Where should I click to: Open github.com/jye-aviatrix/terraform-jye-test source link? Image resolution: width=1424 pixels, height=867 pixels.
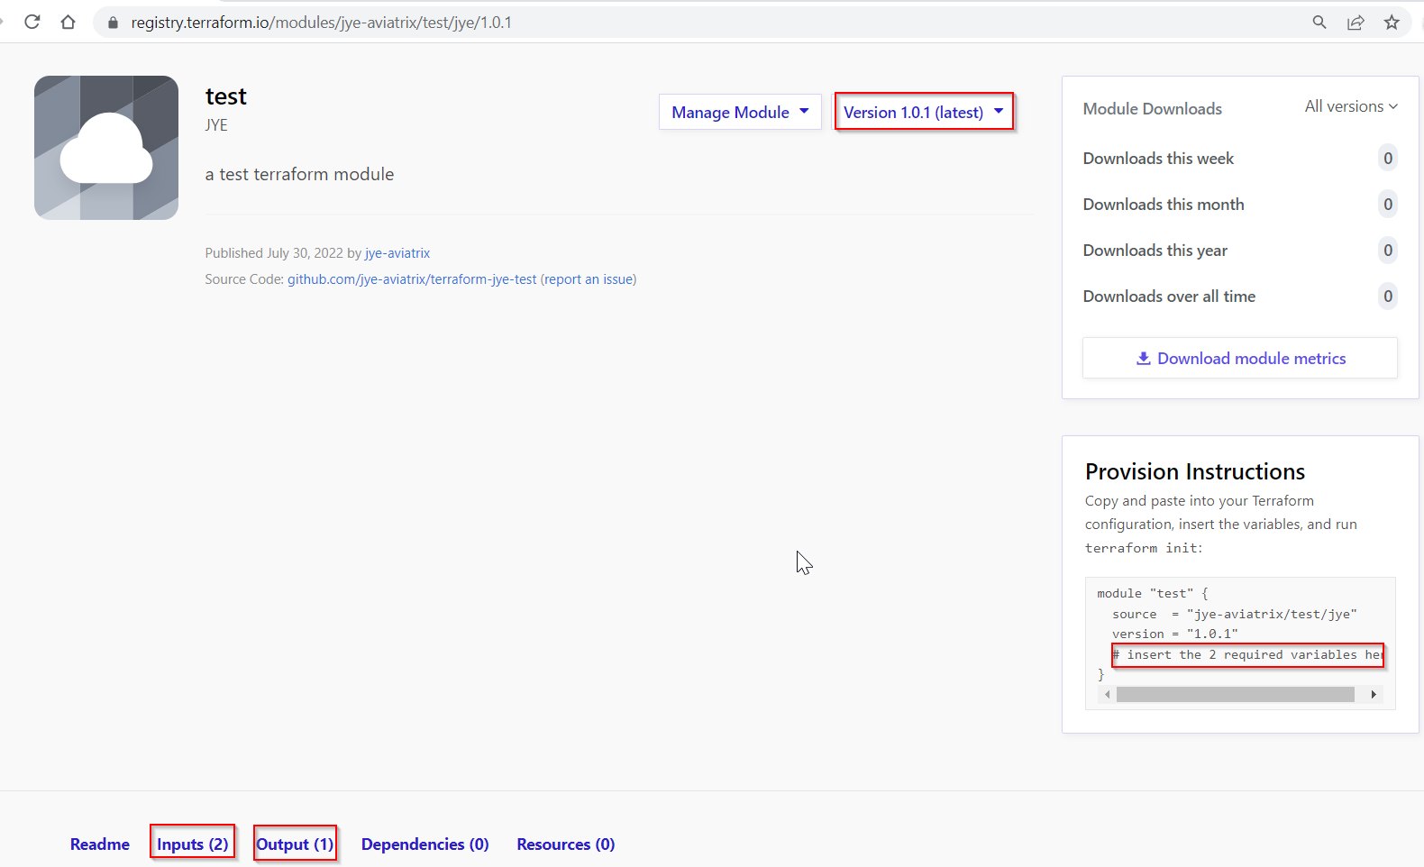(x=412, y=279)
